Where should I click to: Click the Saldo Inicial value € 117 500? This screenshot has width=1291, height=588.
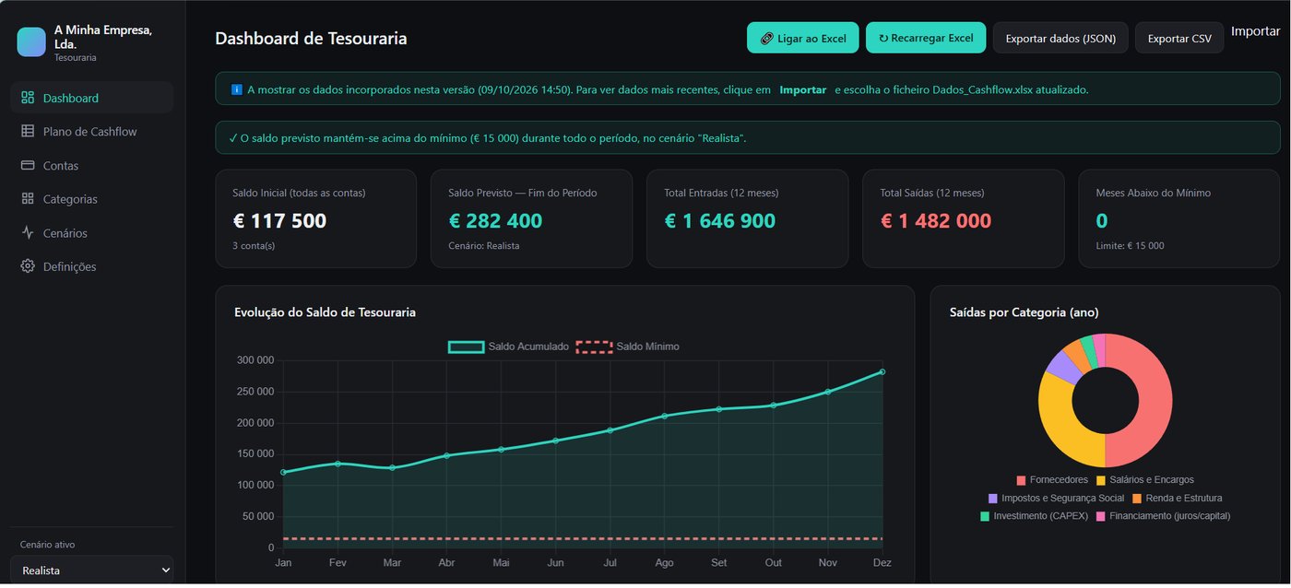(x=279, y=221)
